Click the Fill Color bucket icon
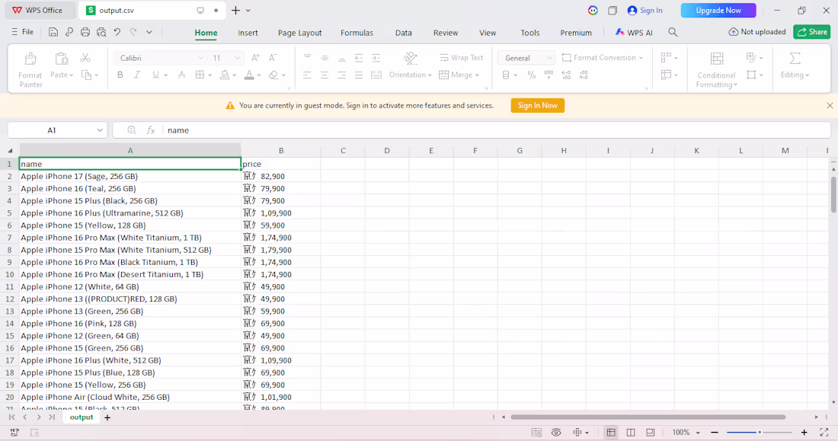Screen dimensions: 838x441 225,75
